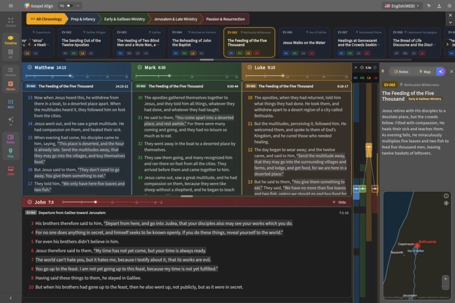This screenshot has height=303, width=455.
Task: Click Bethsaida marker on the map
Action: (x=417, y=245)
